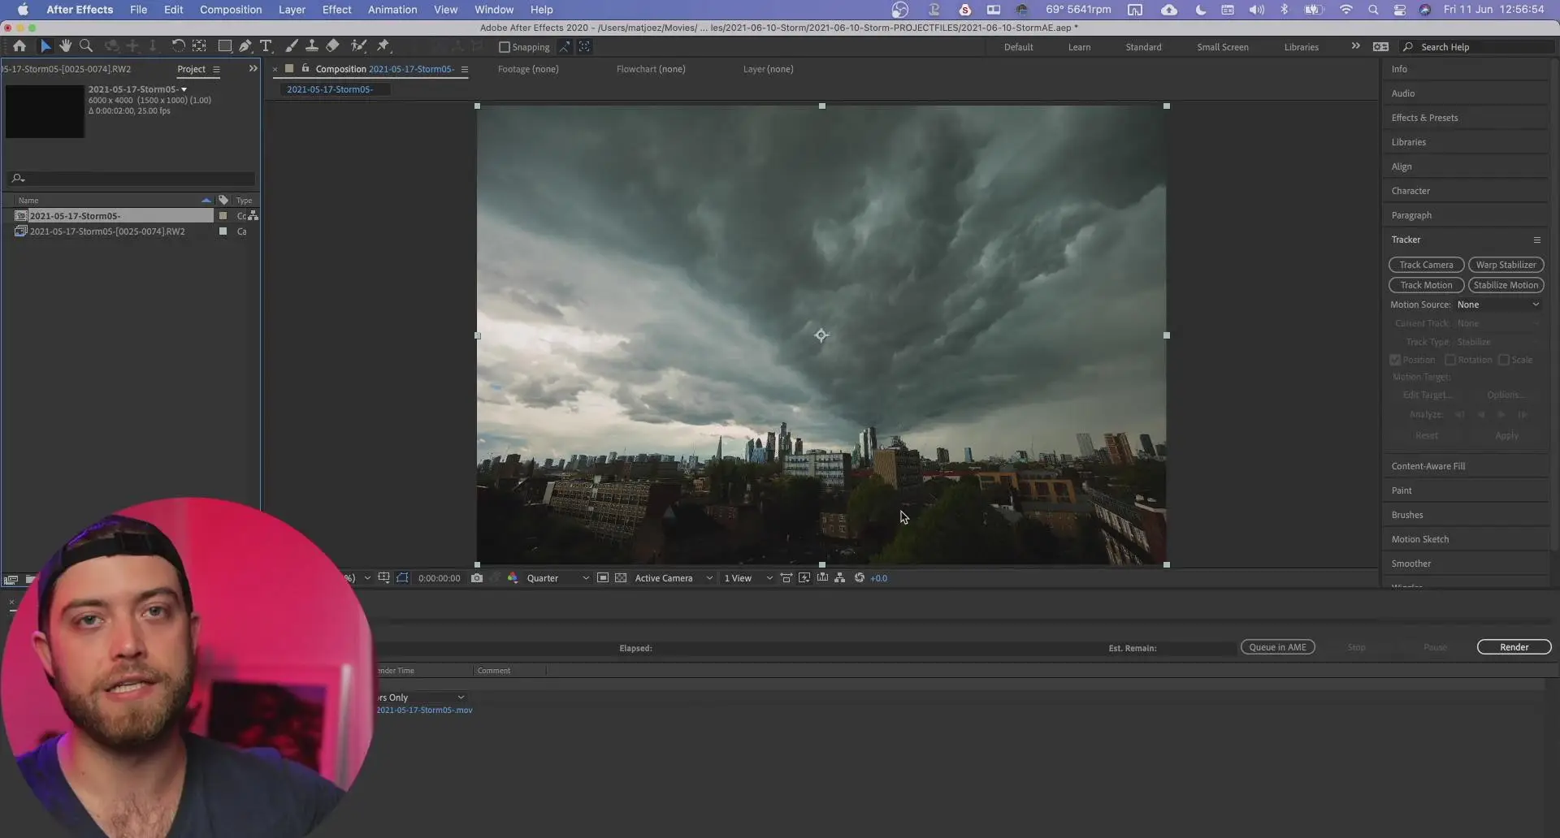
Task: Open the Footage (none) tab
Action: click(x=528, y=69)
